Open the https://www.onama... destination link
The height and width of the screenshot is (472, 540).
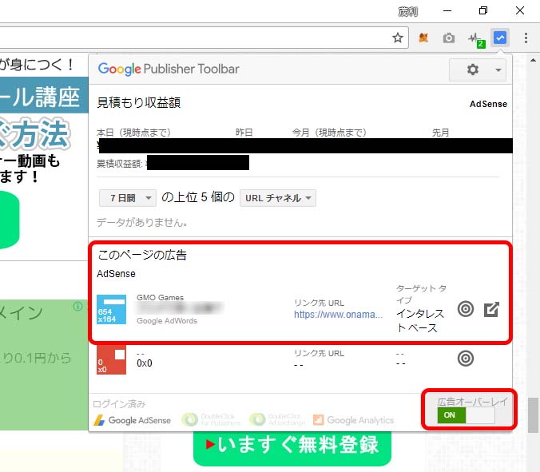338,315
